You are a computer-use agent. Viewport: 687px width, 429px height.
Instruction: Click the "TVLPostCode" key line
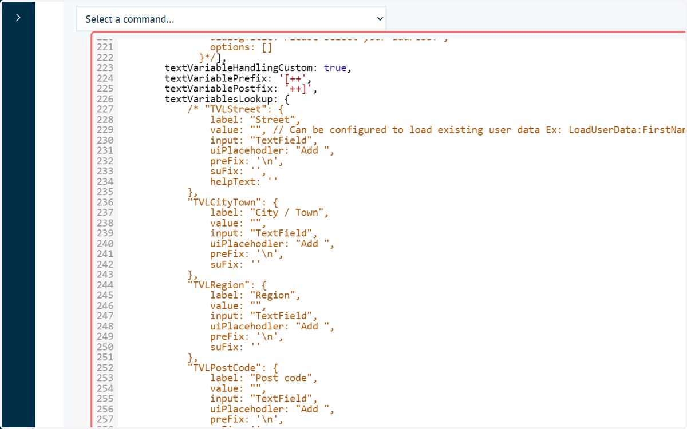(232, 368)
